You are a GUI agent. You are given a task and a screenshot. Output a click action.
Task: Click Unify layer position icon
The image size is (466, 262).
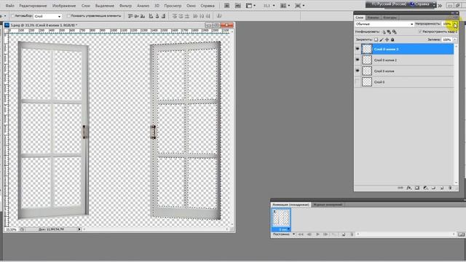[384, 32]
